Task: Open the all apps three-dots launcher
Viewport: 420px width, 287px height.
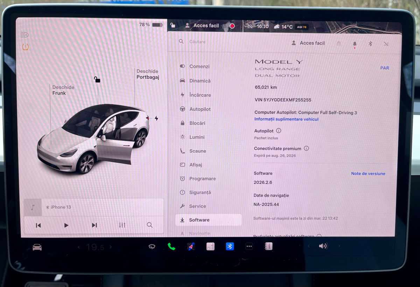Action: pyautogui.click(x=249, y=246)
